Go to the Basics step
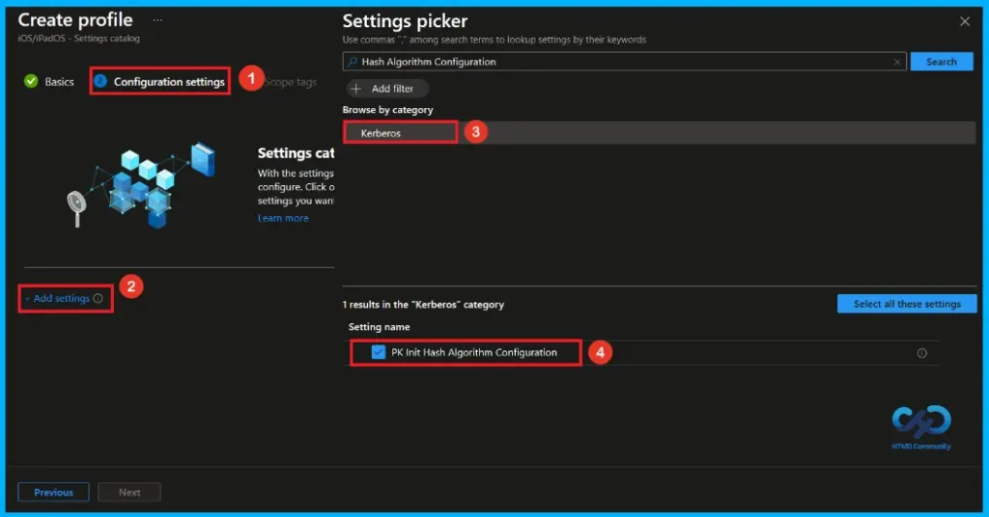The height and width of the screenshot is (517, 989). [48, 81]
